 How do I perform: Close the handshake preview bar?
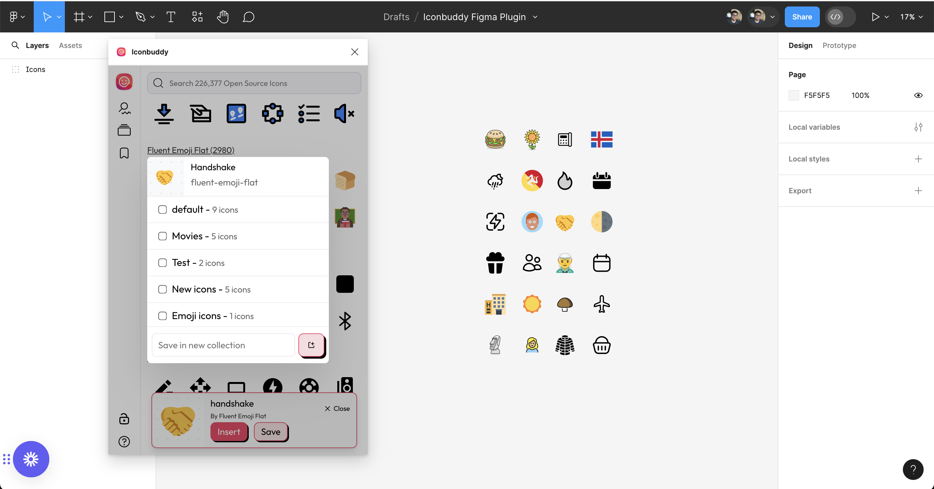337,409
